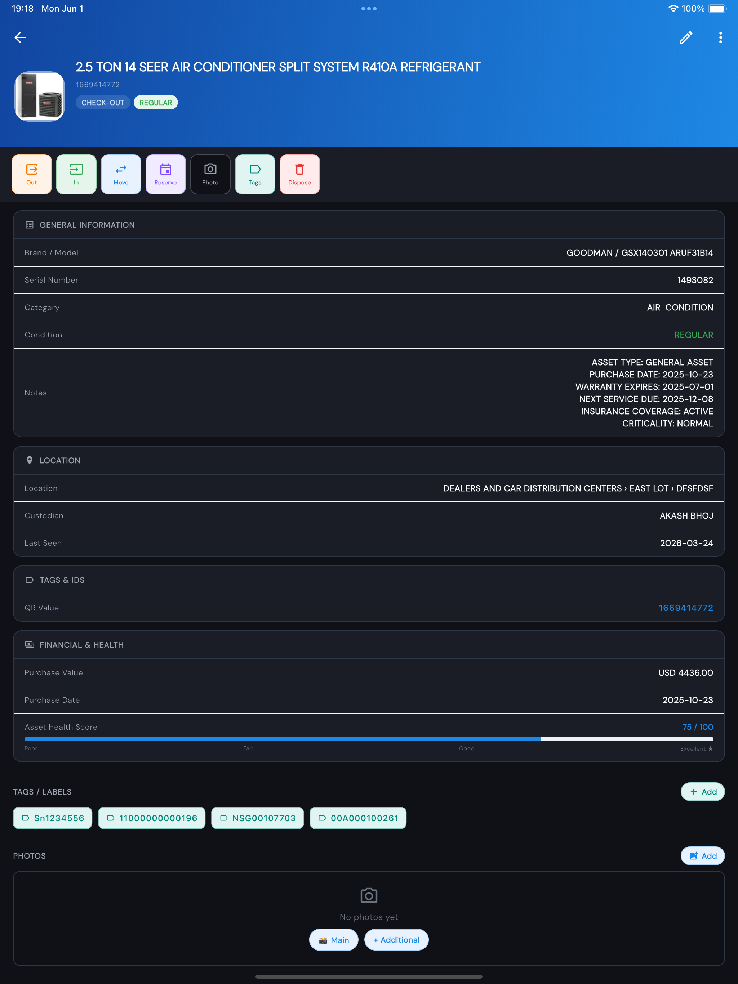Tap the Financial & Health section icon
Image resolution: width=738 pixels, height=984 pixels.
(30, 645)
